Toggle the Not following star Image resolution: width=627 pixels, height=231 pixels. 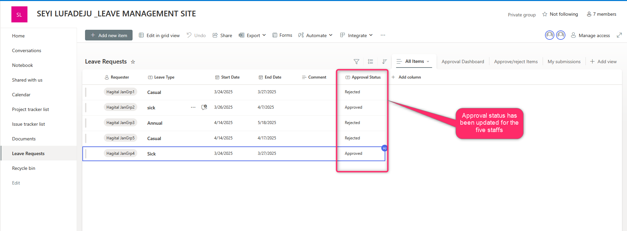[x=545, y=14]
